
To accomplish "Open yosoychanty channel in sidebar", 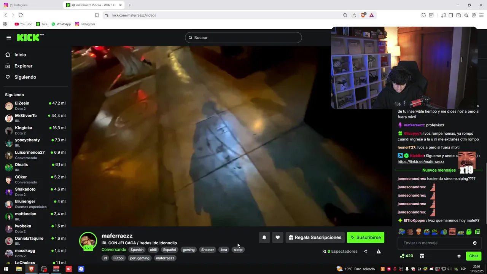I will 35,143.
